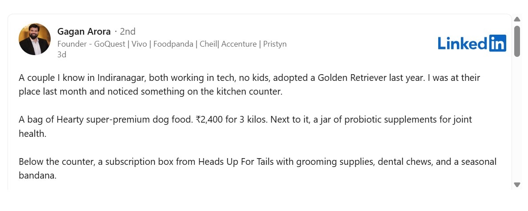
Task: Click Heads Up For Tails in the post
Action: pos(236,162)
